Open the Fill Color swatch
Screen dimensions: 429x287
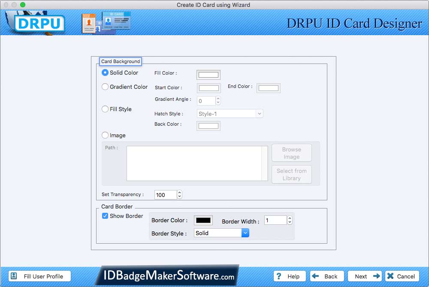208,75
